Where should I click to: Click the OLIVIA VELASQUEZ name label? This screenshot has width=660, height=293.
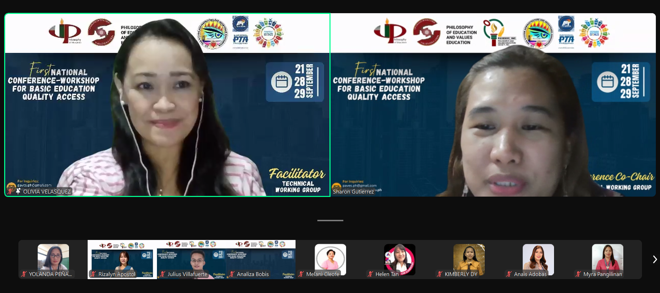click(47, 191)
